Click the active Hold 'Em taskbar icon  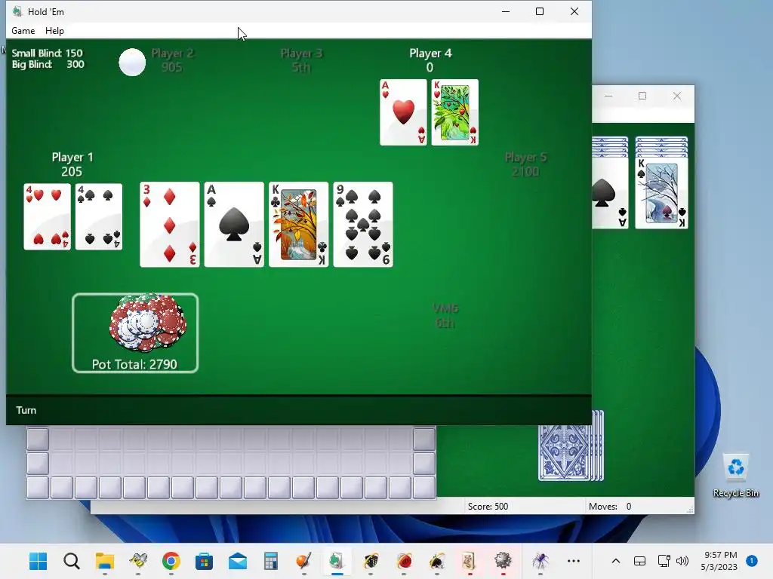pos(337,561)
